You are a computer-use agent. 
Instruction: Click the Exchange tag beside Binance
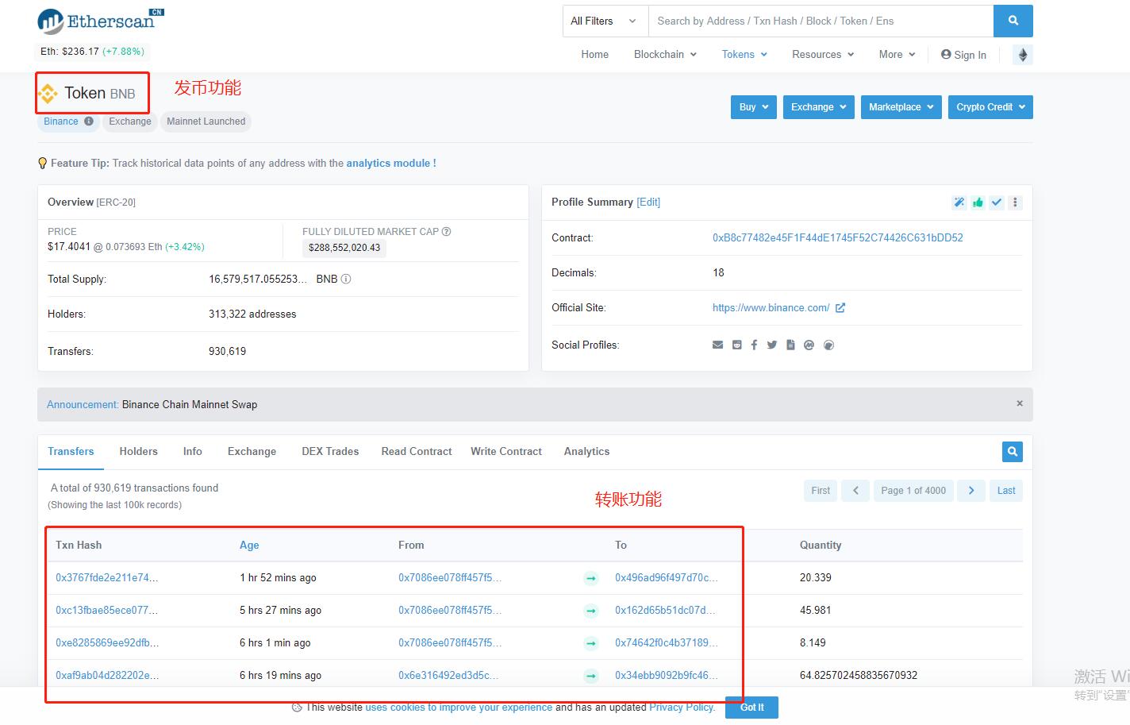click(130, 121)
